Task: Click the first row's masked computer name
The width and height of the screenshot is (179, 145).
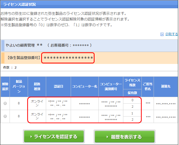Action: [84, 104]
